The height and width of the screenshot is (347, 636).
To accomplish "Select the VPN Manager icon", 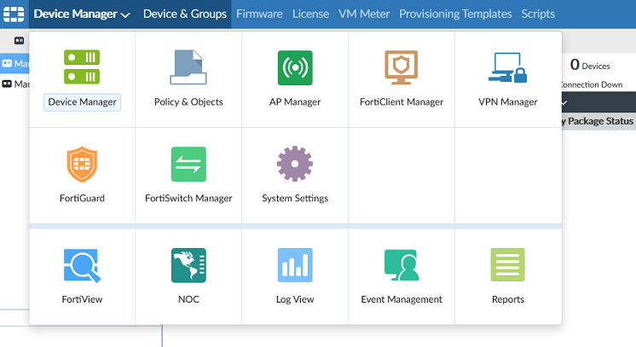I will pyautogui.click(x=508, y=68).
